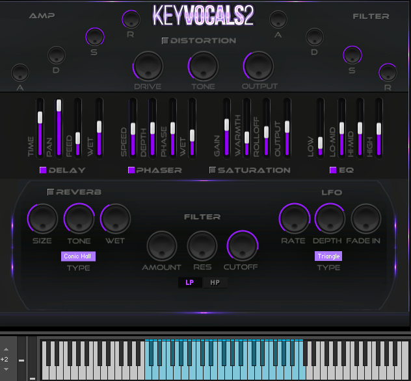Open the Triangle LFO type dropdown
411x381 pixels.
pyautogui.click(x=328, y=256)
